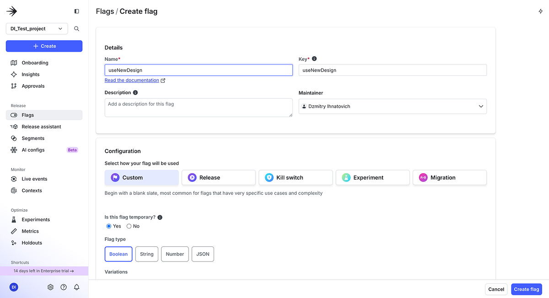Select the String flag type
This screenshot has width=549, height=298.
[146, 254]
